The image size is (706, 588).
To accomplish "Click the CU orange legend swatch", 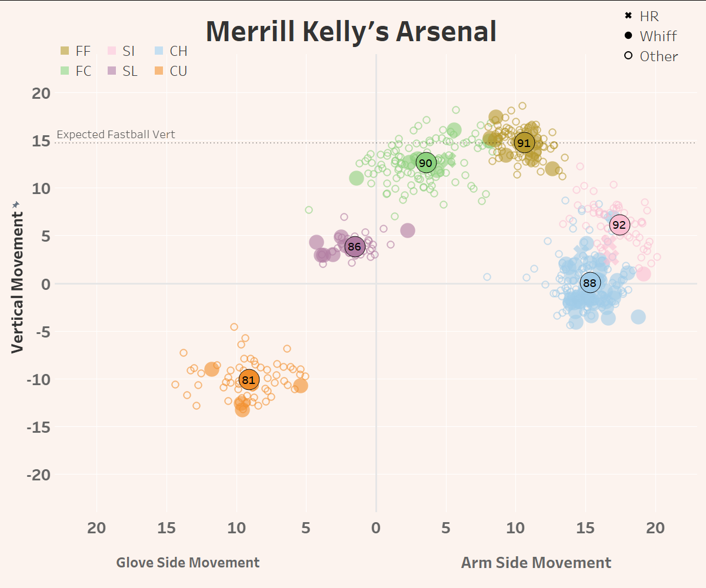I will pos(159,71).
